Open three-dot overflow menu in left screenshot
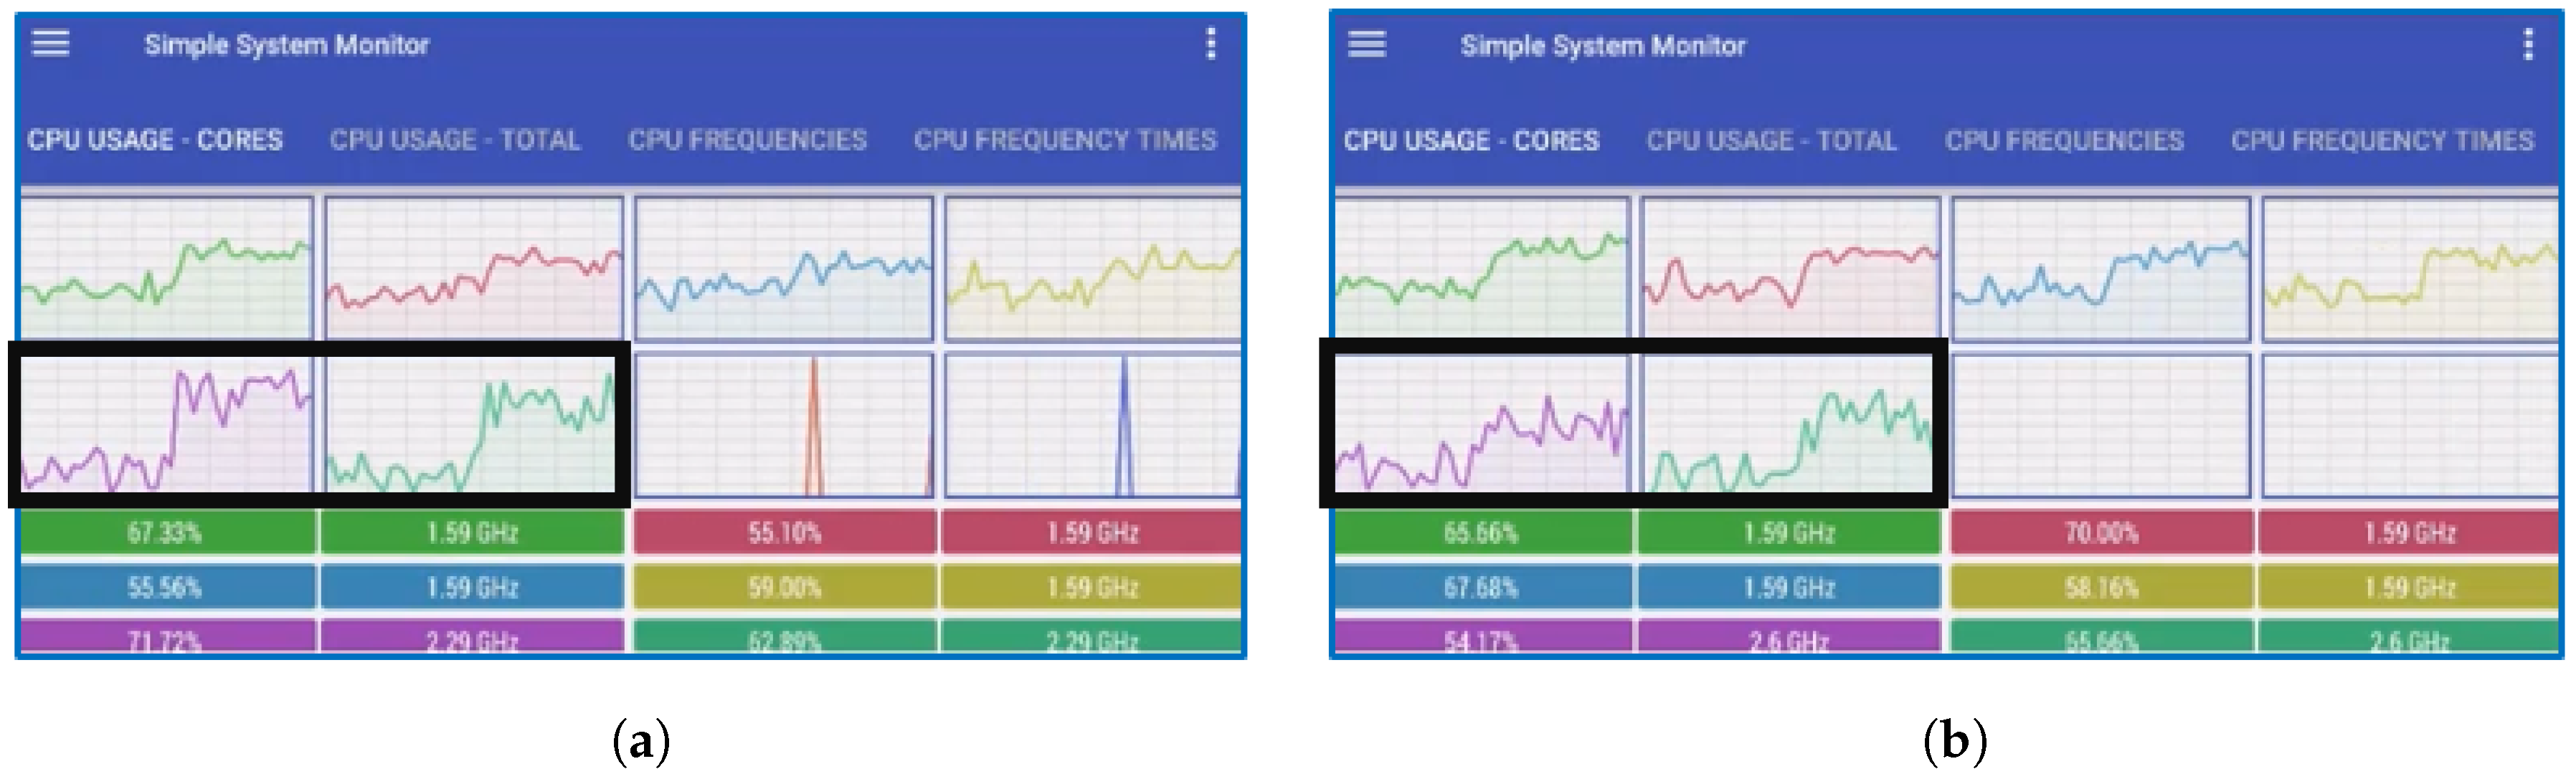Viewport: 2576px width, 774px height. click(x=1210, y=43)
